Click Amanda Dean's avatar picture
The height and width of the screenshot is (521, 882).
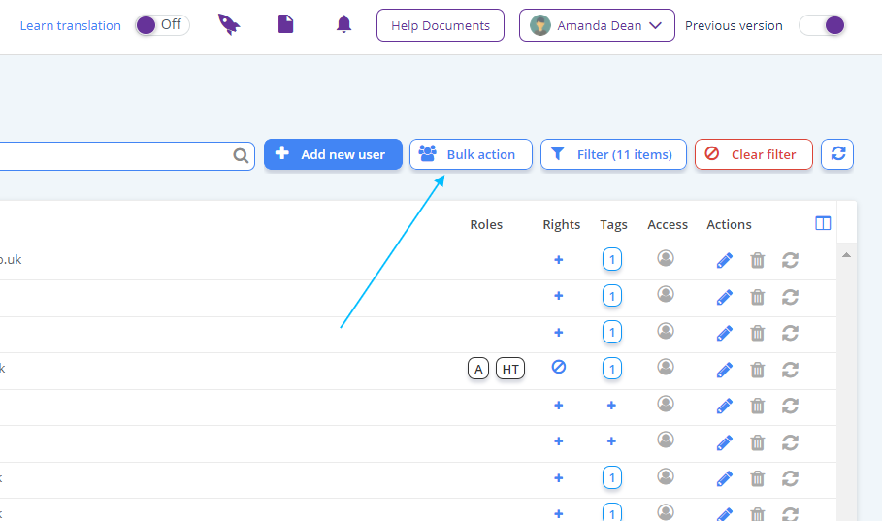tap(540, 25)
